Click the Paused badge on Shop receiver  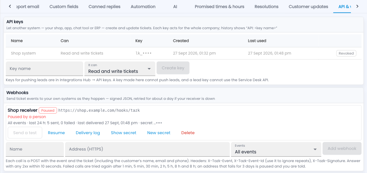click(x=48, y=110)
